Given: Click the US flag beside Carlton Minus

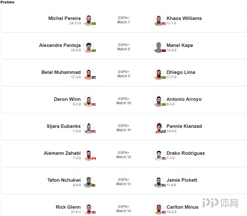Looking at the screenshot, I should tap(164, 212).
